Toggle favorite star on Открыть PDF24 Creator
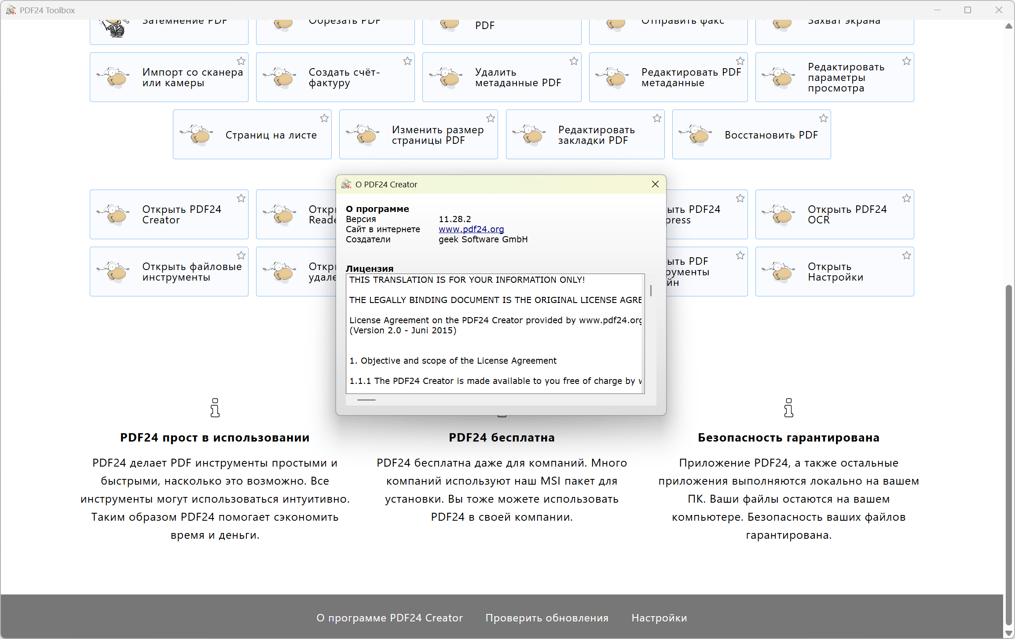This screenshot has height=639, width=1015. tap(241, 198)
